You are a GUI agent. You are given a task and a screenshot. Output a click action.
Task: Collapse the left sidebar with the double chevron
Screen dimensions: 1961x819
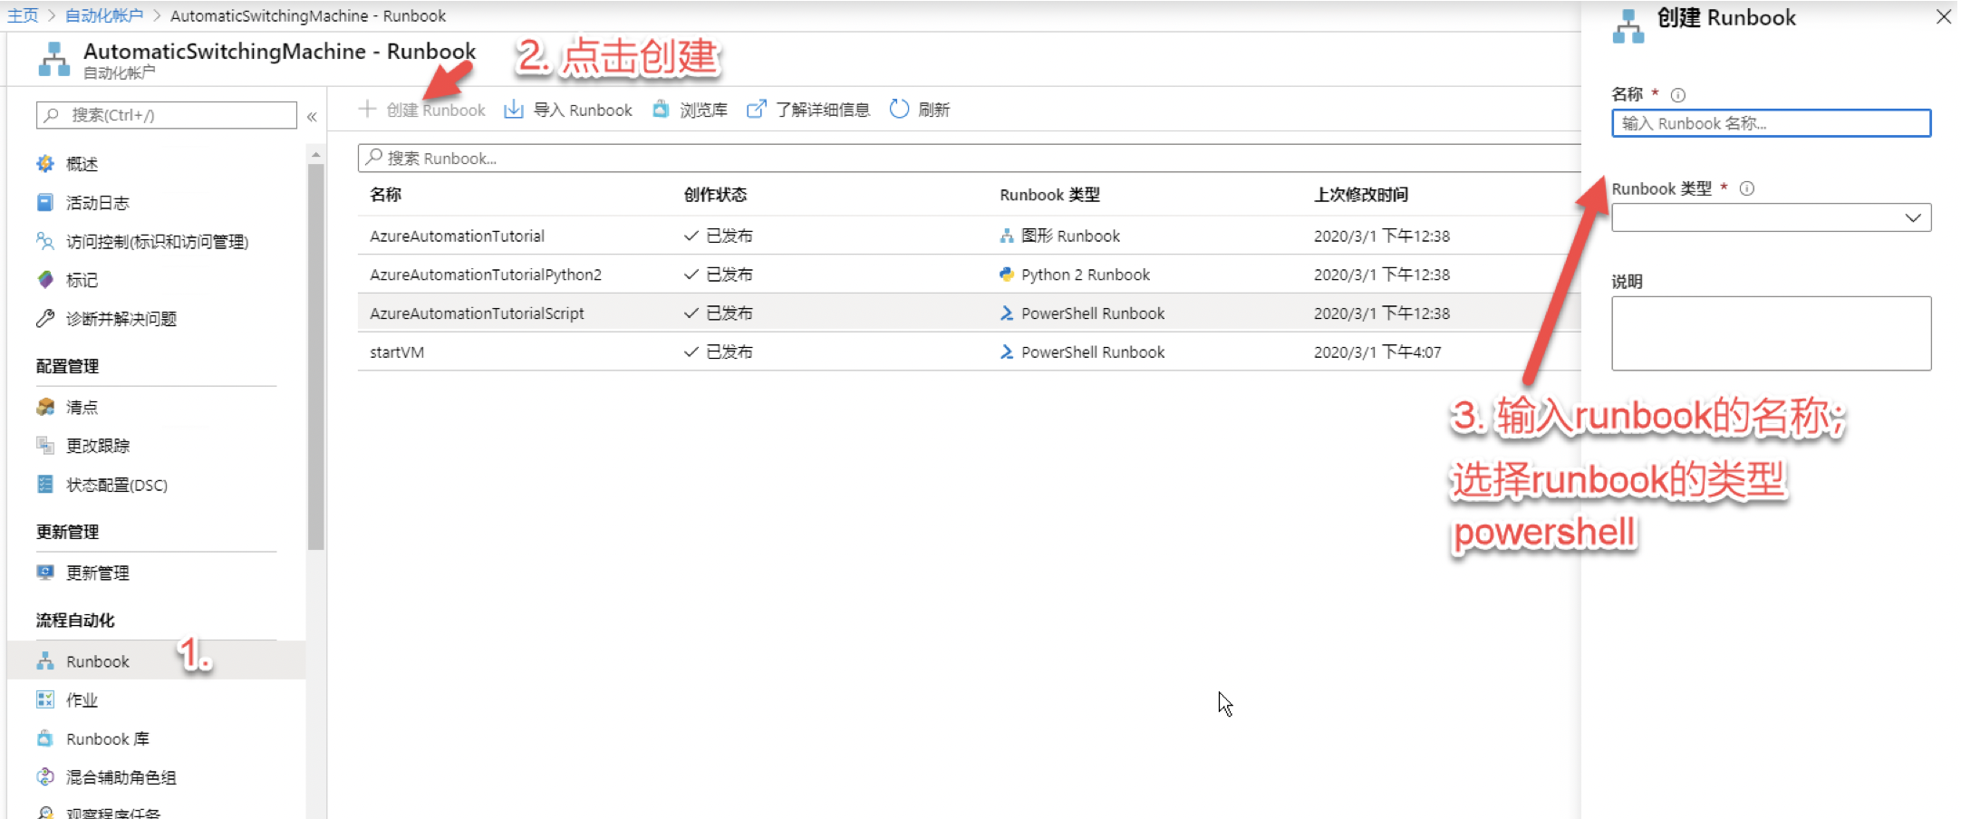312,116
